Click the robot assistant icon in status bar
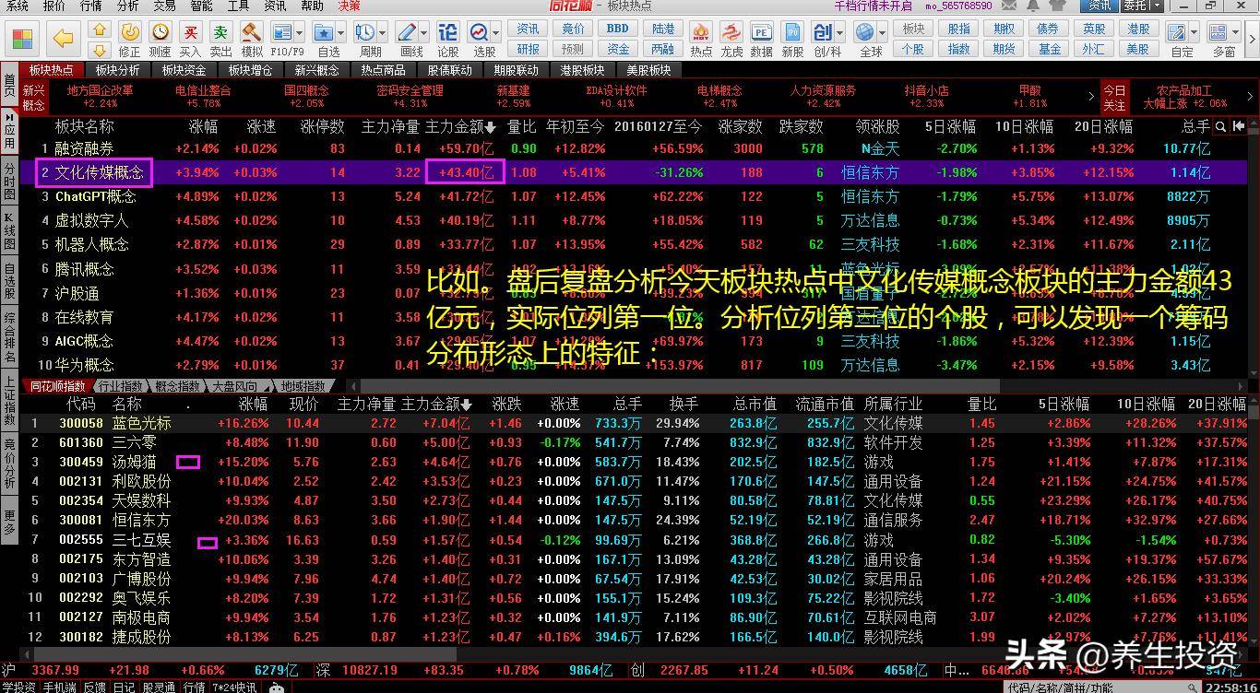The width and height of the screenshot is (1260, 693). click(x=277, y=687)
